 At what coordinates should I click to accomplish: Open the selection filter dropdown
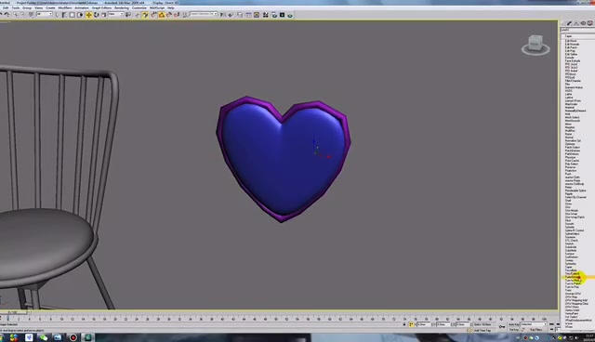pos(45,14)
